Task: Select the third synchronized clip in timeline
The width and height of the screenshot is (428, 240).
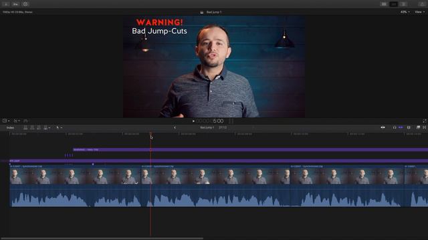Action: (x=347, y=185)
